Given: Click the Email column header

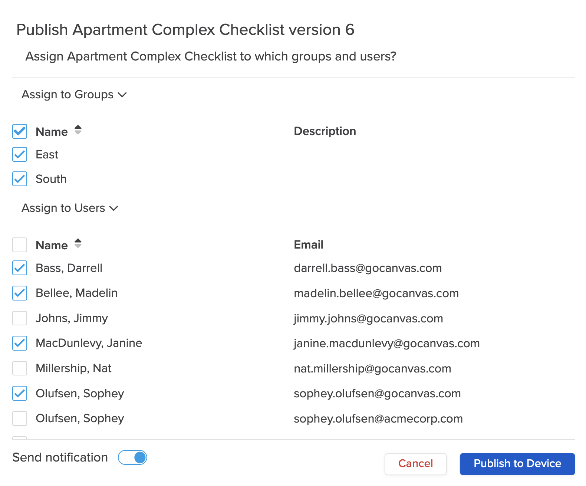Looking at the screenshot, I should click(309, 244).
